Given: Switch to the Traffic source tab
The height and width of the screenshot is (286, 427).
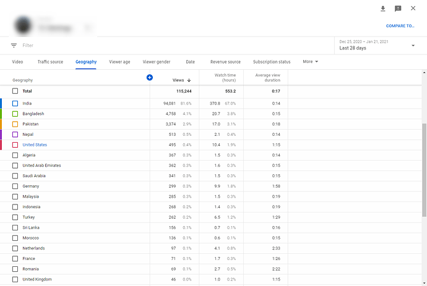Looking at the screenshot, I should [x=50, y=62].
